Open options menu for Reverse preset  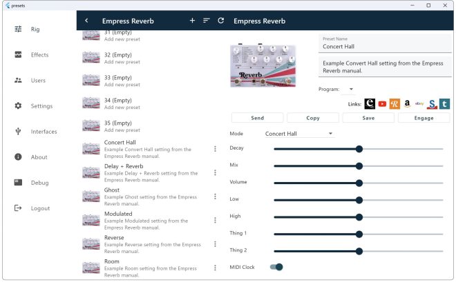tap(215, 244)
